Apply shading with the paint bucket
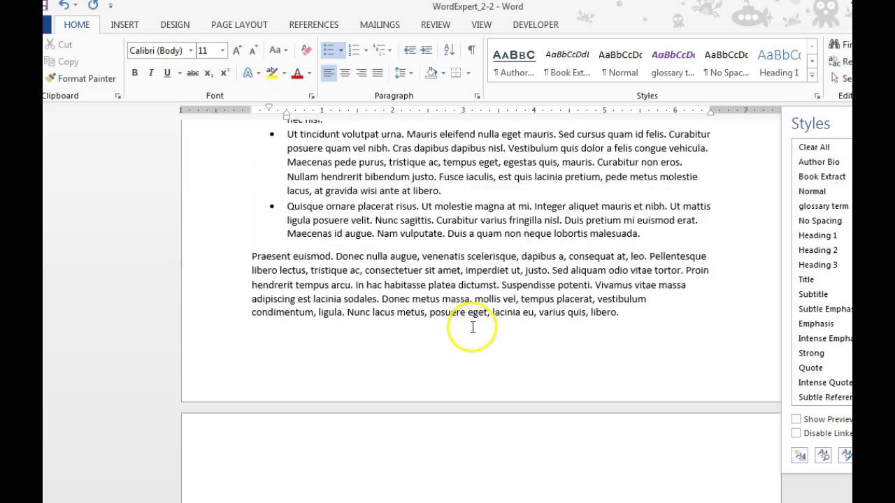895x503 pixels. point(431,73)
